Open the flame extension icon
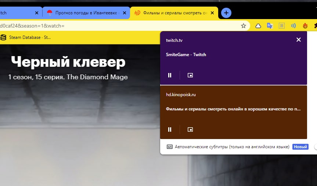This screenshot has height=186, width=317. coord(305,26)
